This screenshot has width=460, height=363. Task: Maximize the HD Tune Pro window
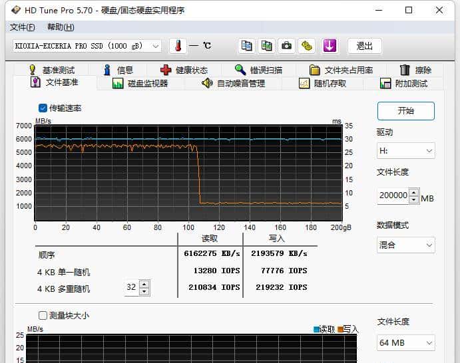(408, 10)
